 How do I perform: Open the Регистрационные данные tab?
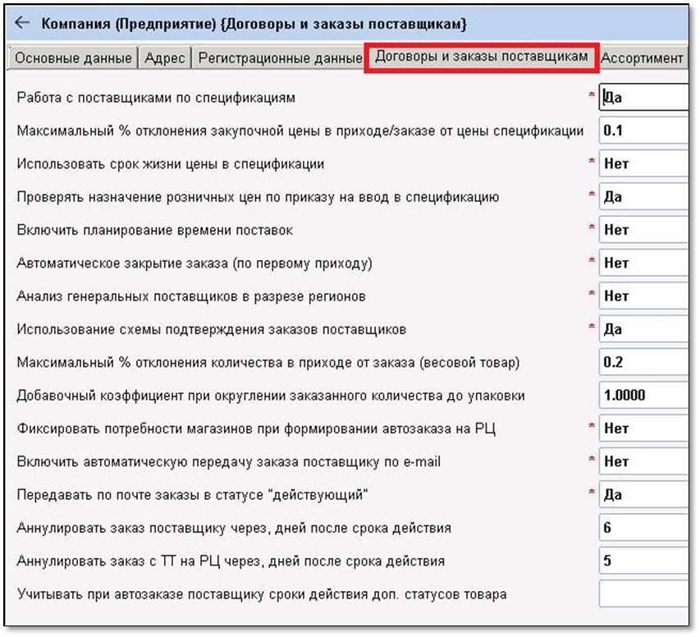coord(280,58)
